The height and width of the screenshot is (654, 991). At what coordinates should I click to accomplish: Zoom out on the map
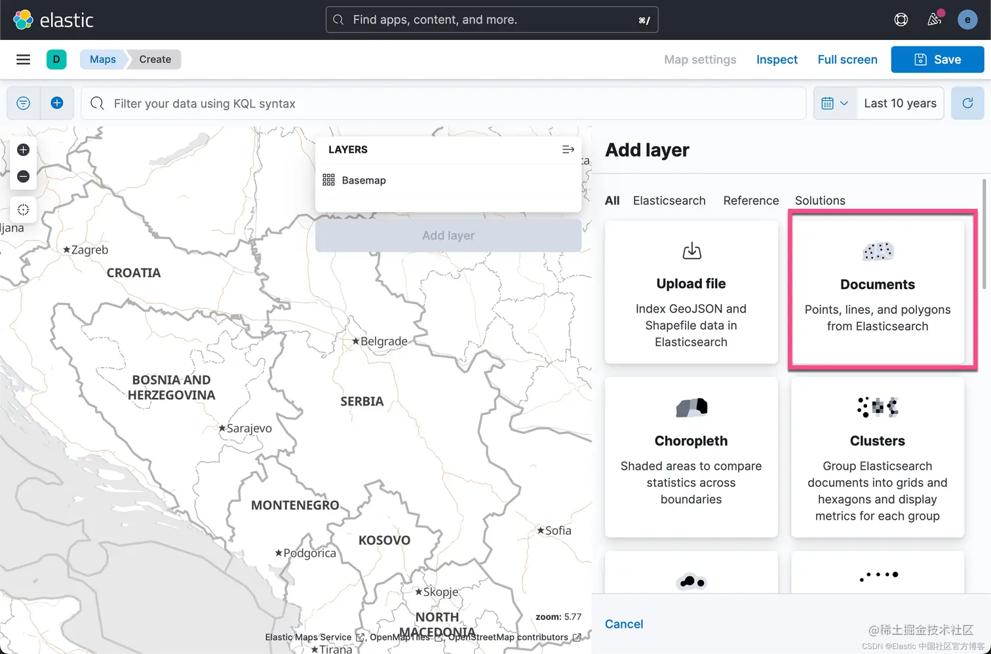(23, 176)
